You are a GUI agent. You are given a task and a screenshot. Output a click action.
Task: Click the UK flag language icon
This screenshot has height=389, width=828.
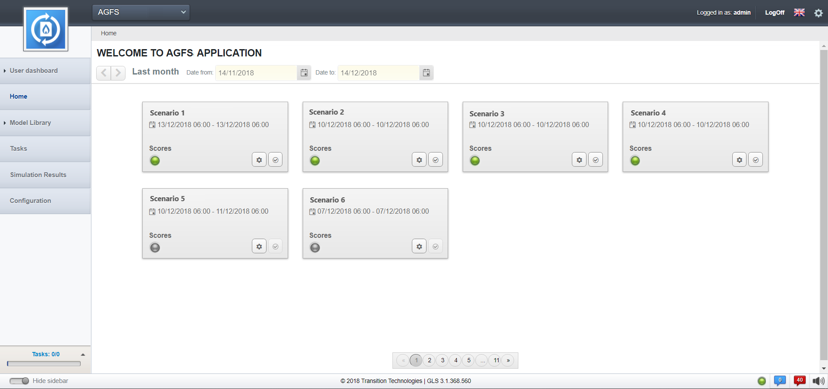[799, 12]
